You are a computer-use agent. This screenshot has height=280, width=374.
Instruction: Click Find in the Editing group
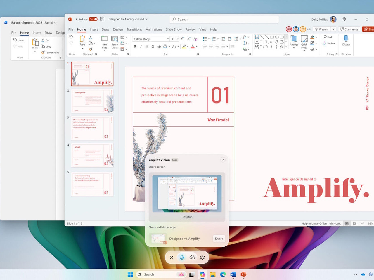328,37
